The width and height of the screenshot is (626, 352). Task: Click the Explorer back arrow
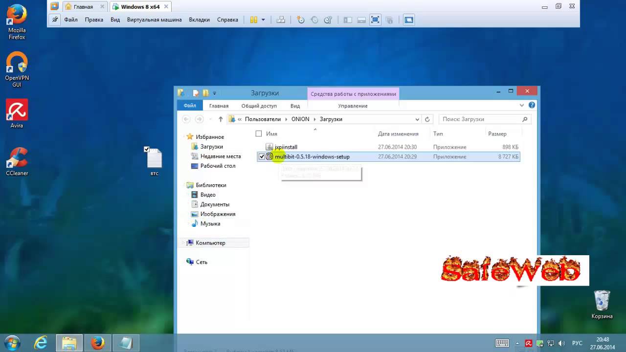point(186,119)
